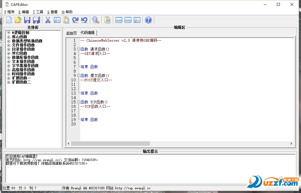Screen dimensions: 301x193
Task: Click line number 12 in the gutter
Action: pos(73,89)
